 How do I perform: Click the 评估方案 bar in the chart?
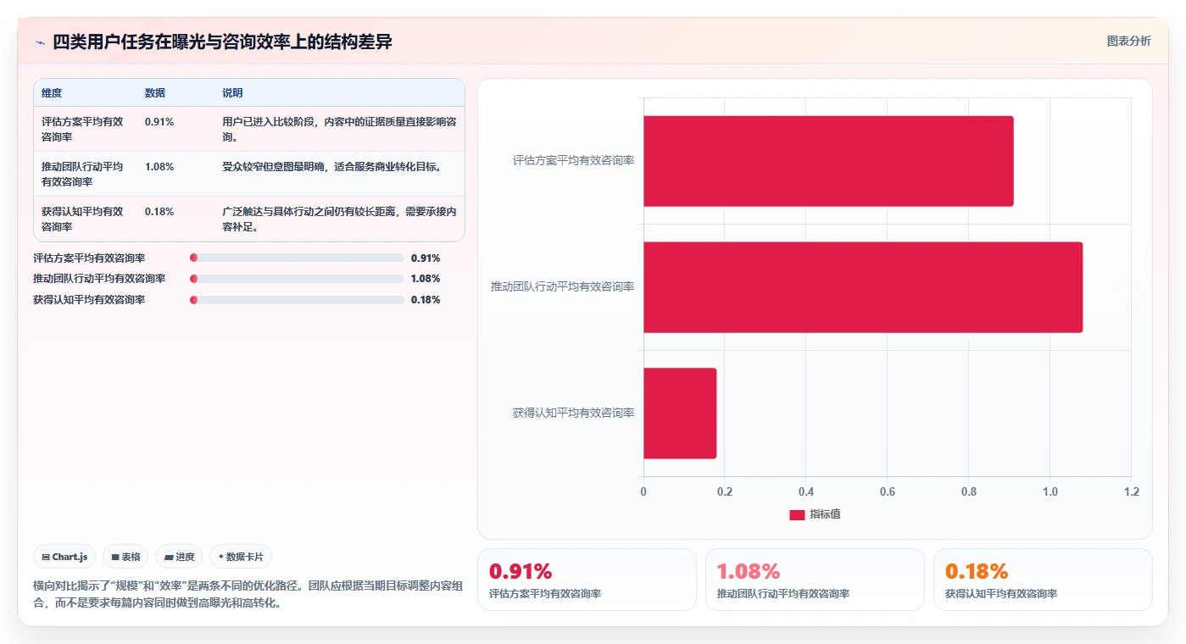click(x=828, y=161)
